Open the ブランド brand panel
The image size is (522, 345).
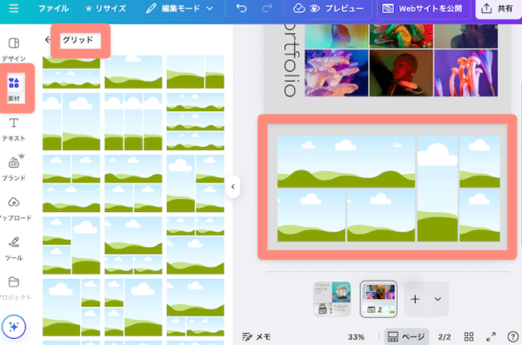(14, 169)
